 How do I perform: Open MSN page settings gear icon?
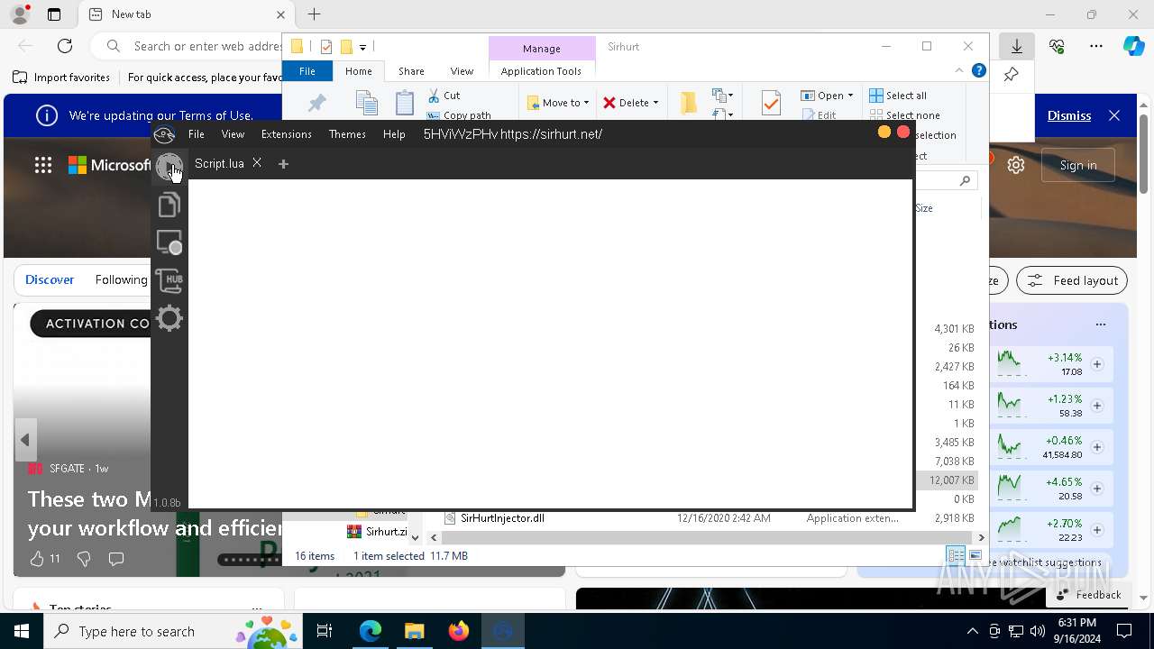1016,165
